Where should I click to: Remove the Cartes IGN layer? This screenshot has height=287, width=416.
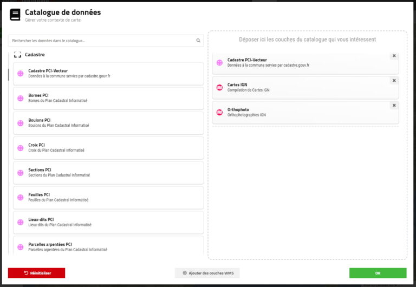point(394,81)
